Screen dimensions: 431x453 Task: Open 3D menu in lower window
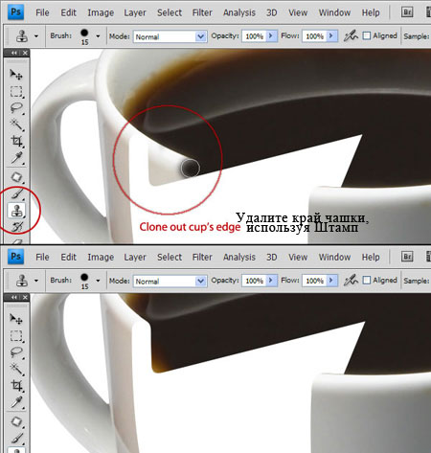pyautogui.click(x=271, y=258)
